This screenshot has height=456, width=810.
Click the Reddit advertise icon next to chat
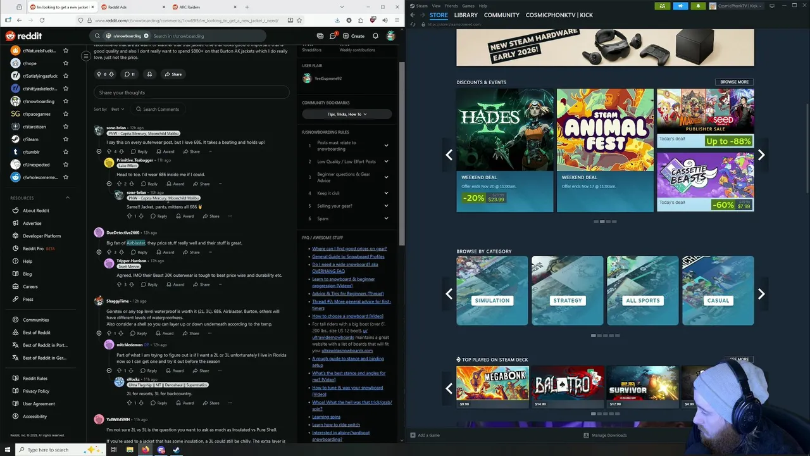[320, 36]
